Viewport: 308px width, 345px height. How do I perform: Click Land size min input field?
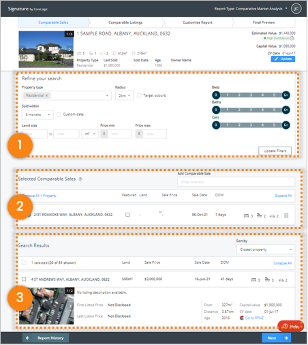click(x=35, y=134)
